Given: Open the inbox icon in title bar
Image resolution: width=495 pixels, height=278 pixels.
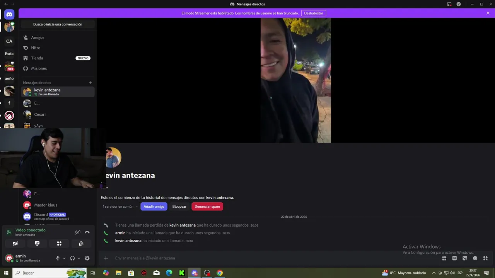Looking at the screenshot, I should (449, 4).
